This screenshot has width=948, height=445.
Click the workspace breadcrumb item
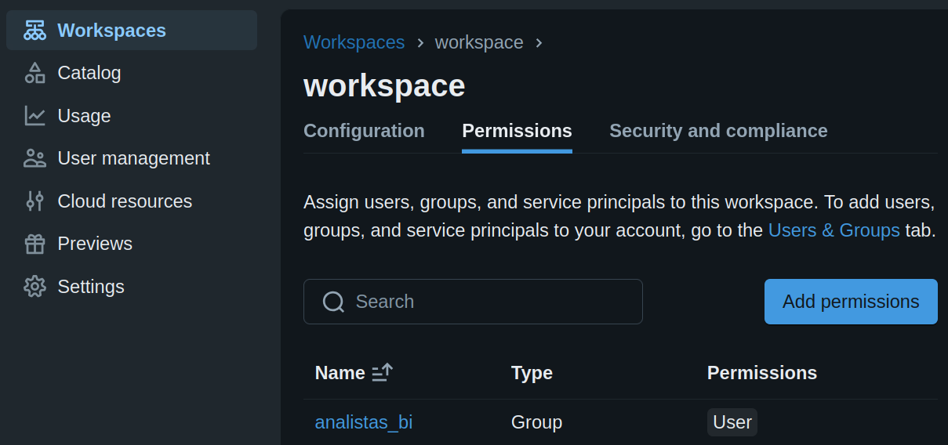[479, 42]
